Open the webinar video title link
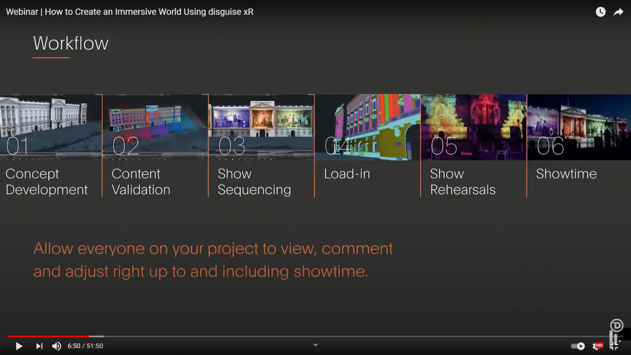 (130, 12)
